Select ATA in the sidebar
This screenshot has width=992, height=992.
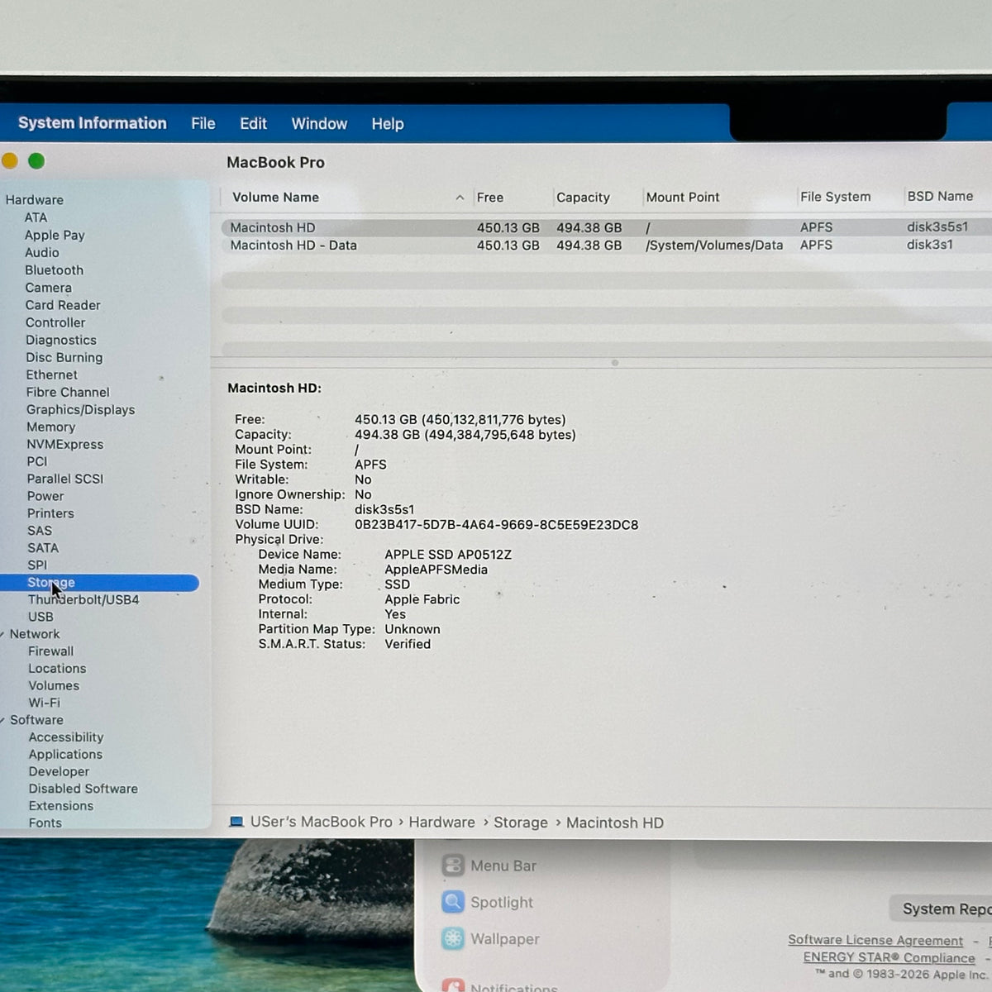(x=36, y=217)
